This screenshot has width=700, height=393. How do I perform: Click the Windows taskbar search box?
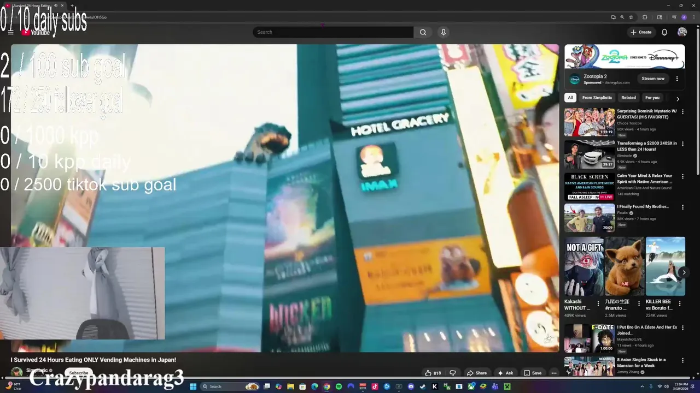coord(230,386)
